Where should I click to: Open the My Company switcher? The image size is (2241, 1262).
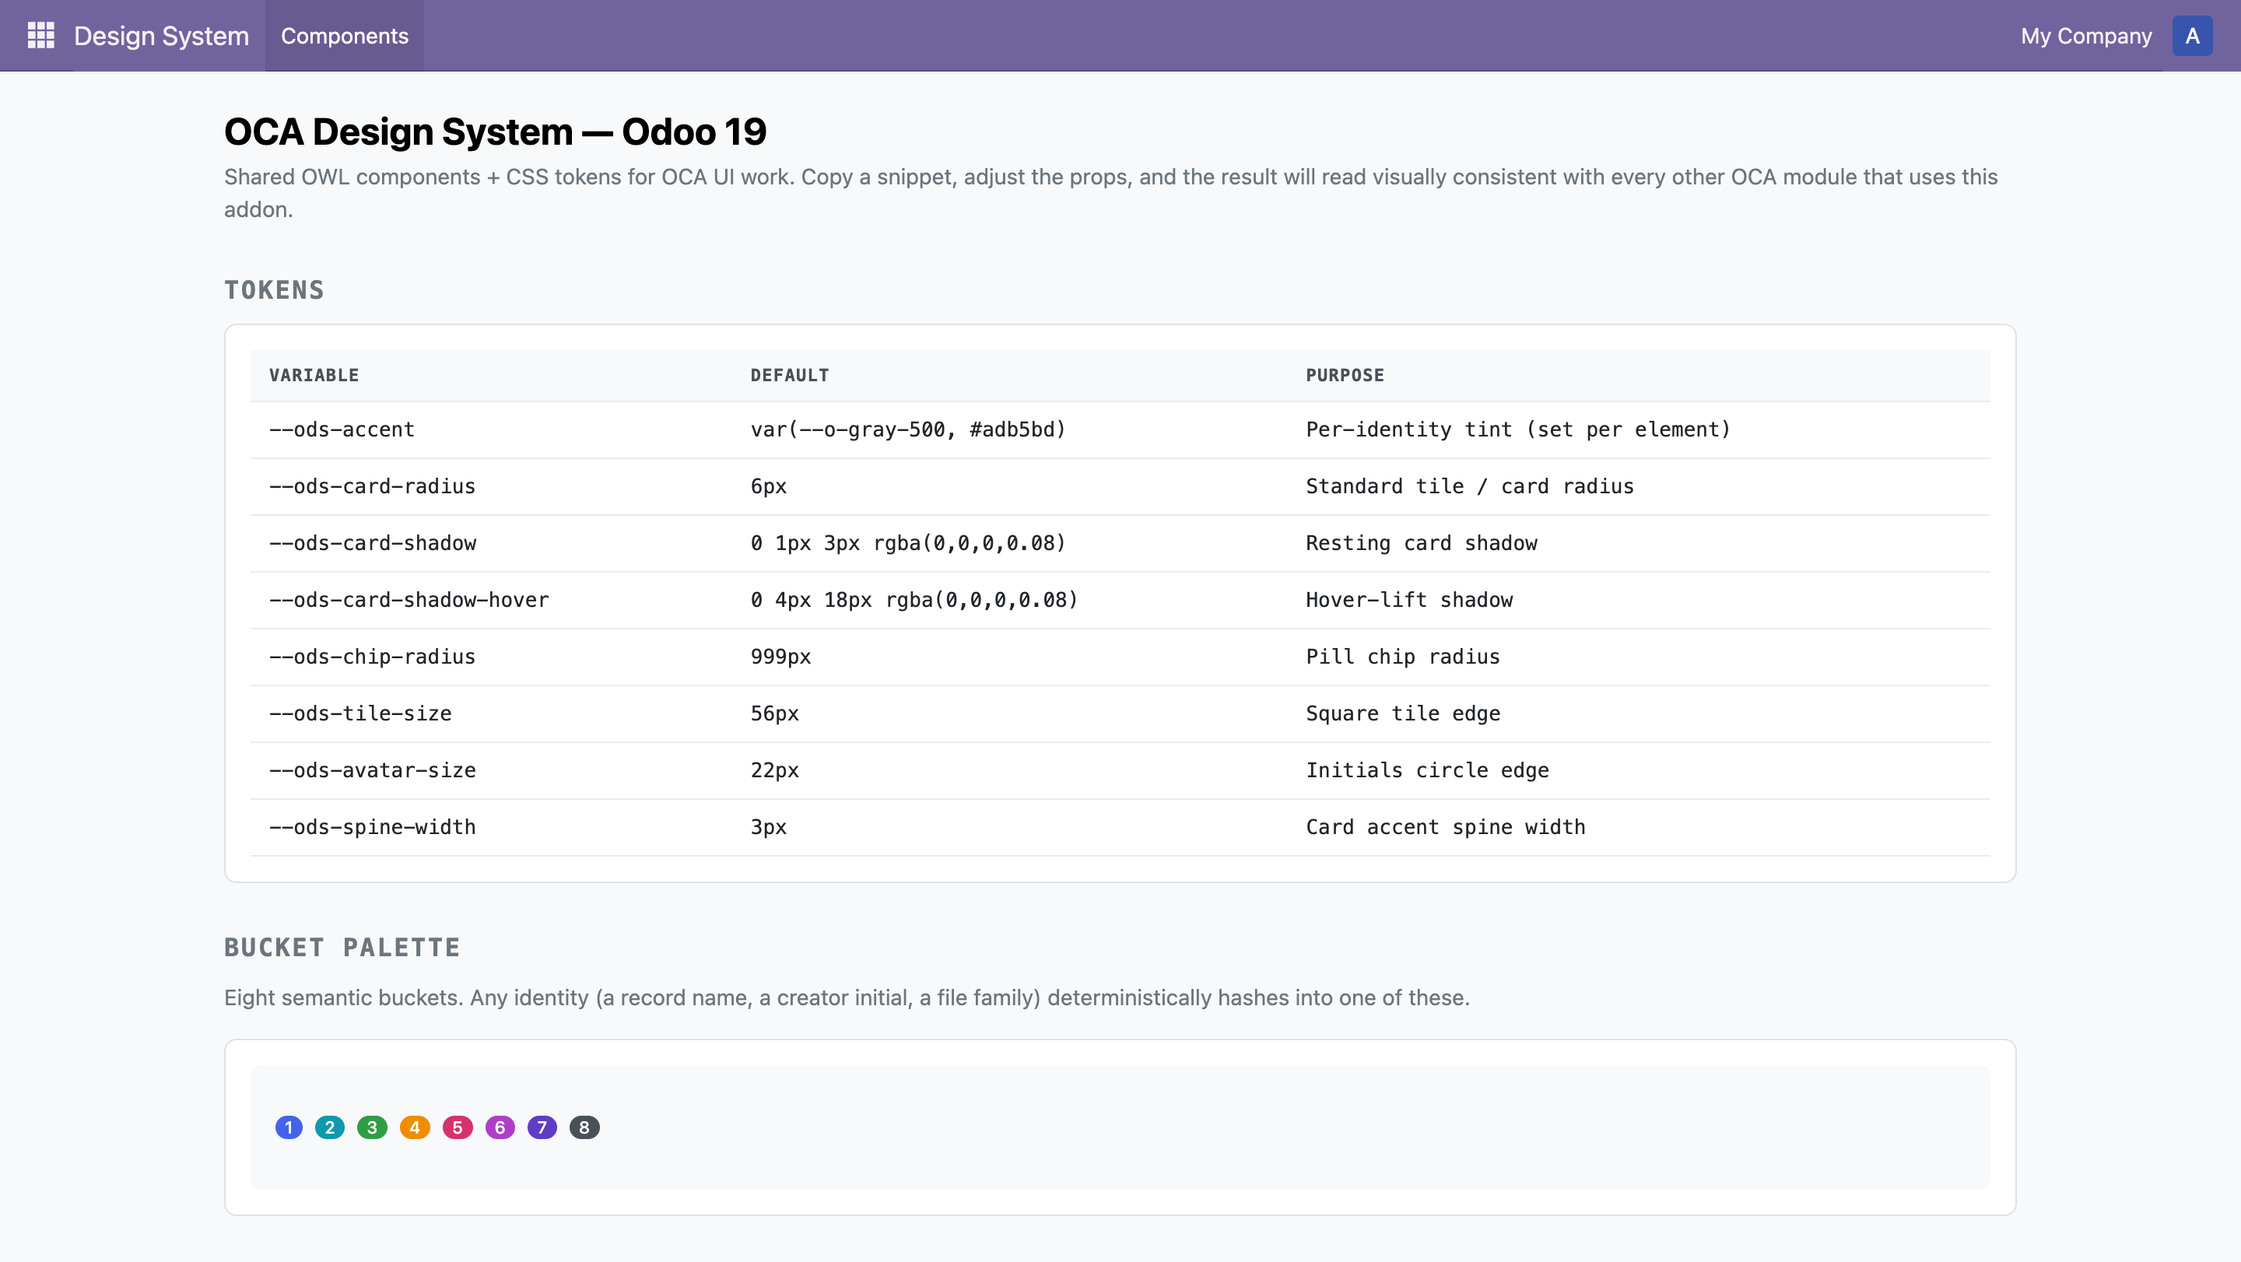click(2085, 36)
